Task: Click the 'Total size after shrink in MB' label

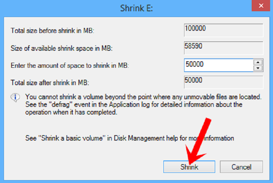Action: click(50, 82)
